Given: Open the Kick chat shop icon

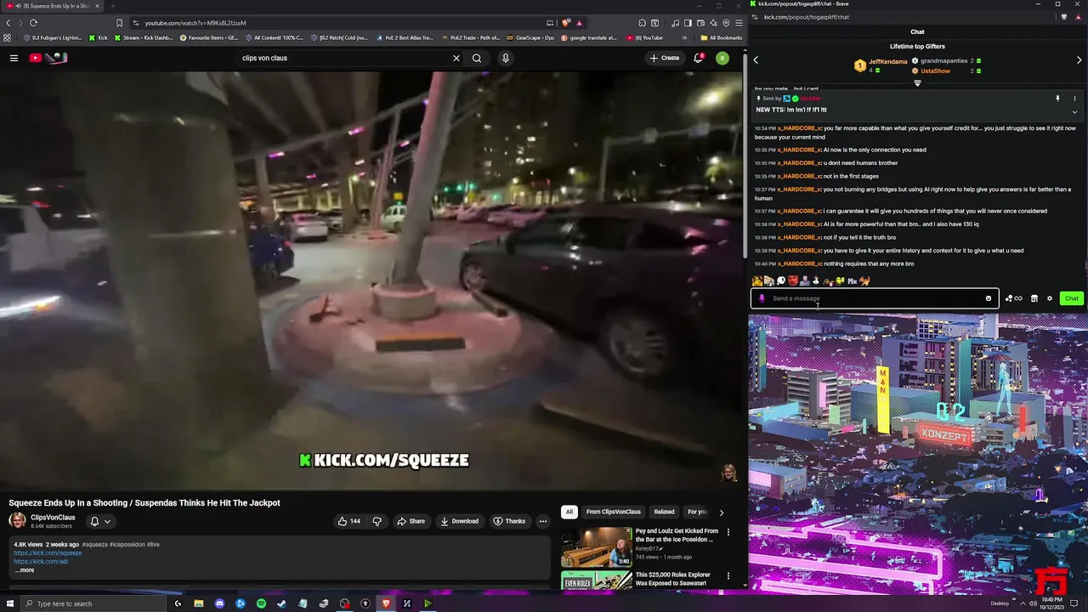Looking at the screenshot, I should point(1034,298).
